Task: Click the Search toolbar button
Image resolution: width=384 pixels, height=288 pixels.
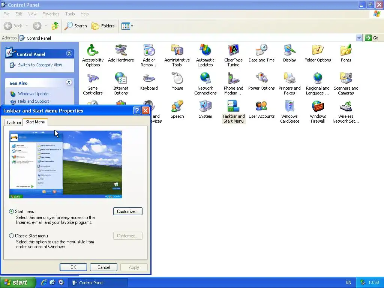Action: (76, 26)
